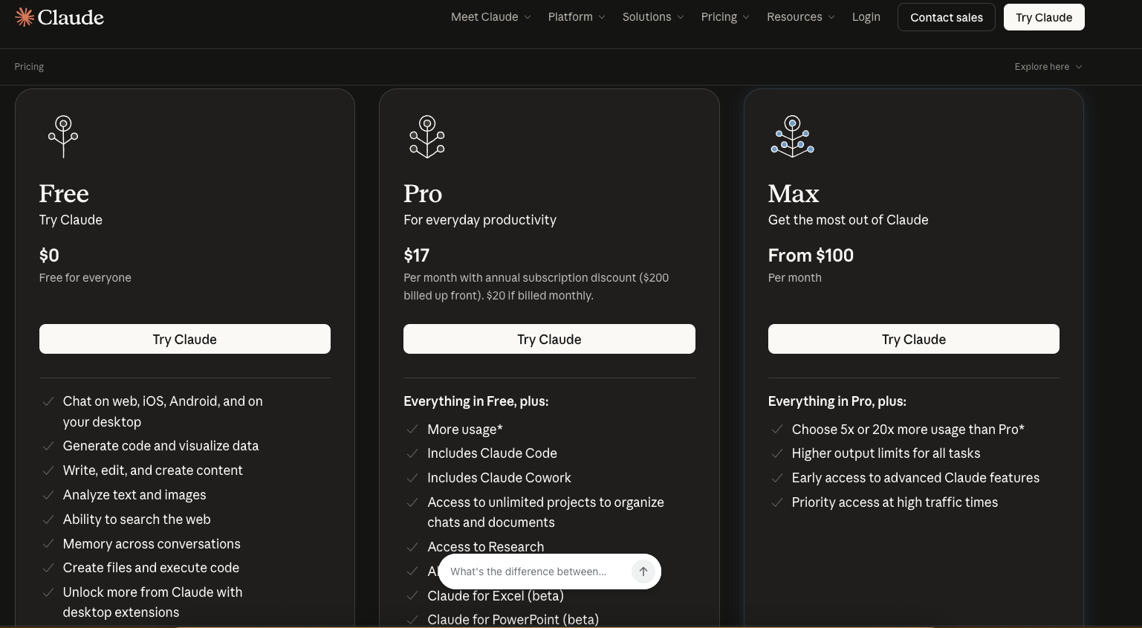
Task: Open the Pricing menu in top navigation
Action: [724, 17]
